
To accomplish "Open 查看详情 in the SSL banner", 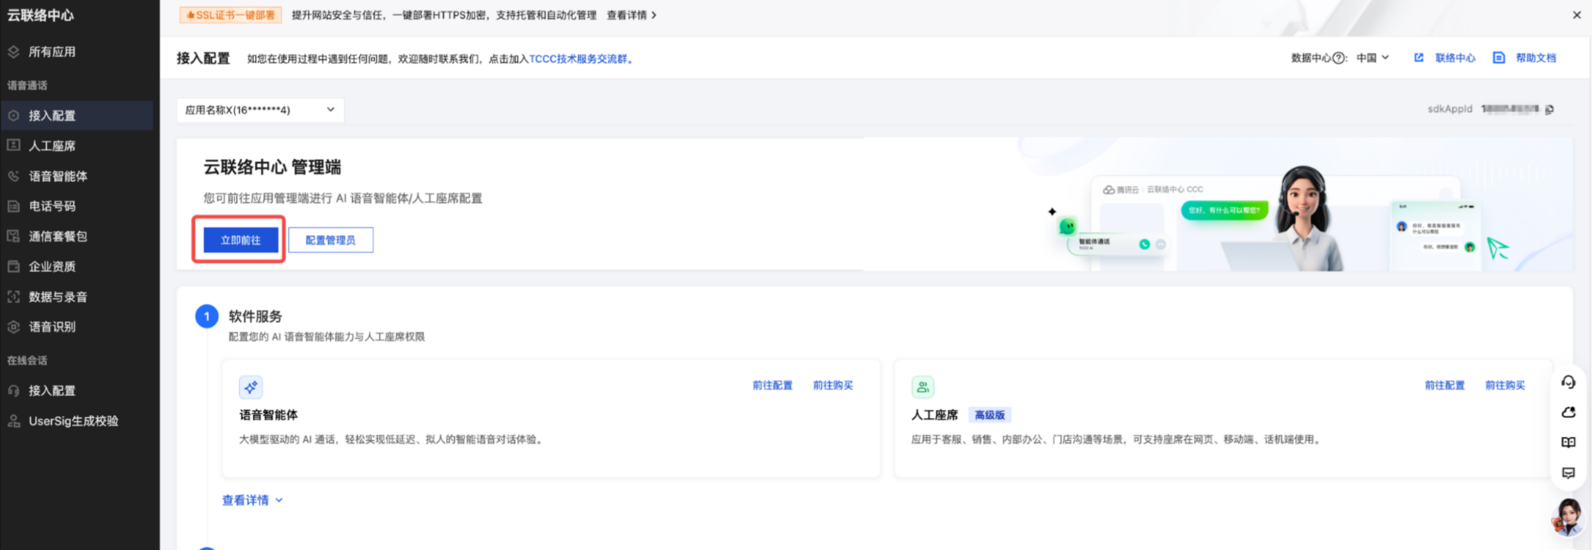I will (632, 15).
